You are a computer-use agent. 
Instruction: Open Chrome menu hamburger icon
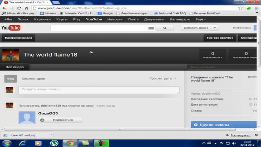[257, 8]
